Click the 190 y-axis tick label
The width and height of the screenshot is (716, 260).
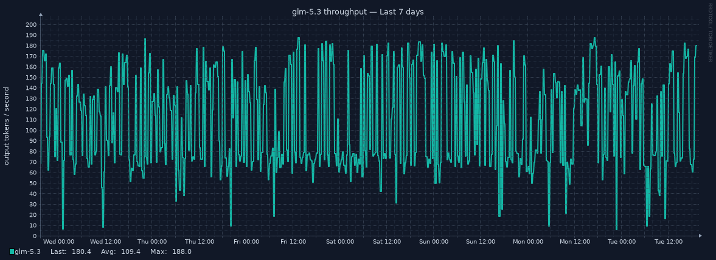pos(32,35)
